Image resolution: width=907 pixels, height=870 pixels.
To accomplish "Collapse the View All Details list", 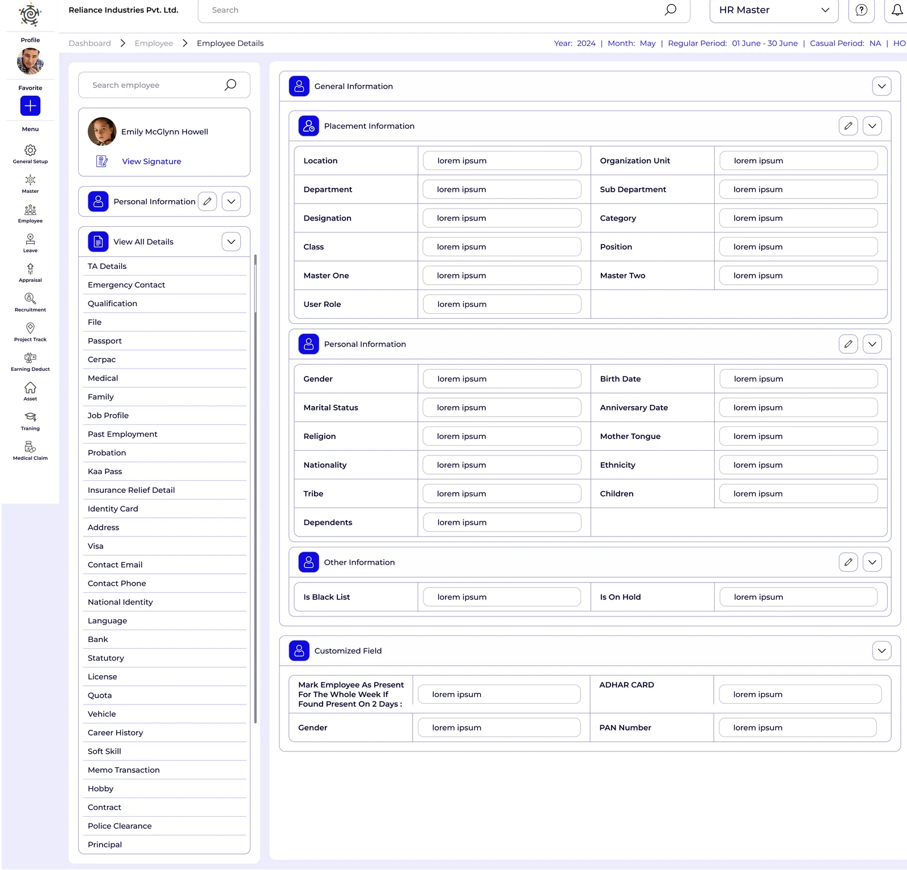I will coord(231,242).
